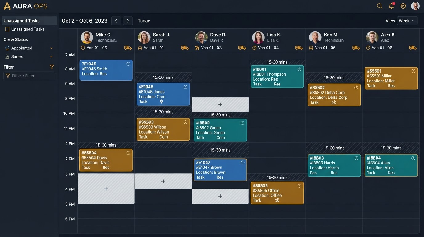Open Ken M.'s crew avatar photo
Image resolution: width=424 pixels, height=237 pixels.
[x=315, y=37]
